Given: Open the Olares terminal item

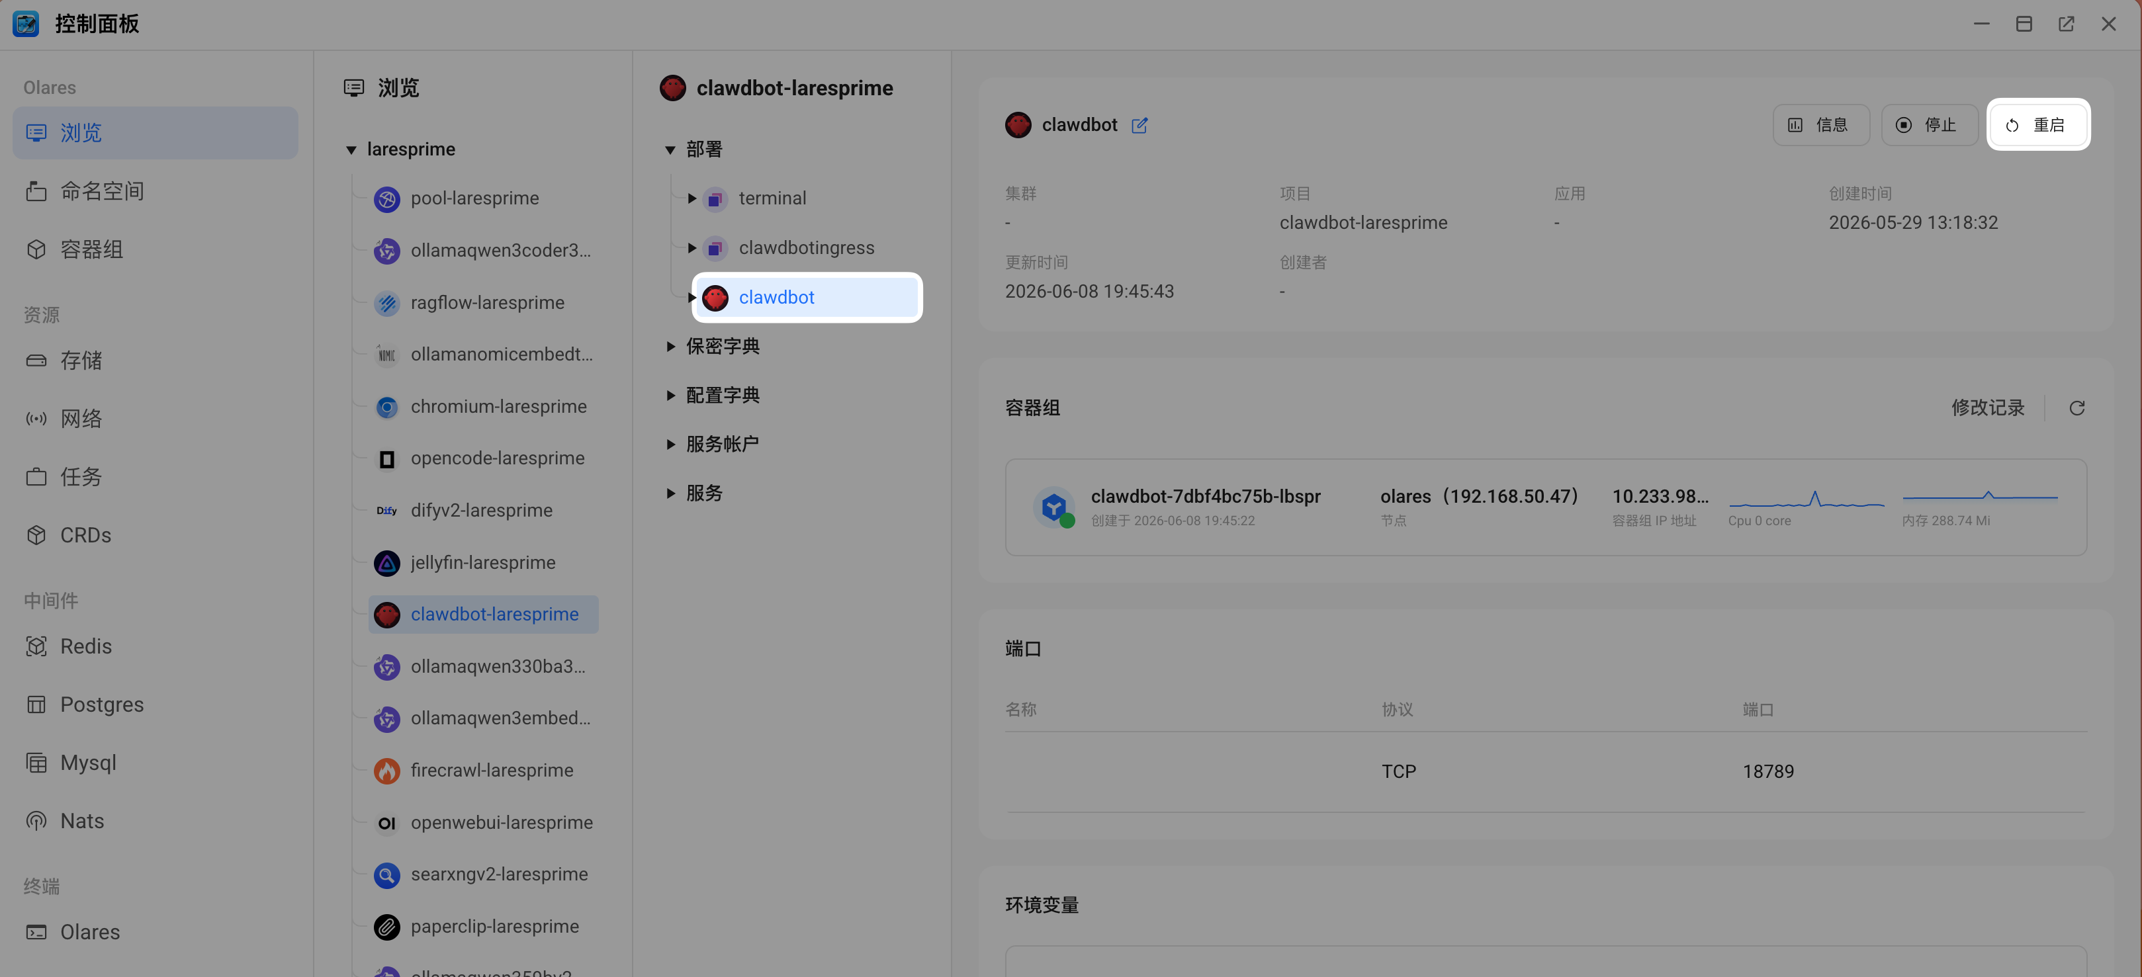Looking at the screenshot, I should coord(156,933).
